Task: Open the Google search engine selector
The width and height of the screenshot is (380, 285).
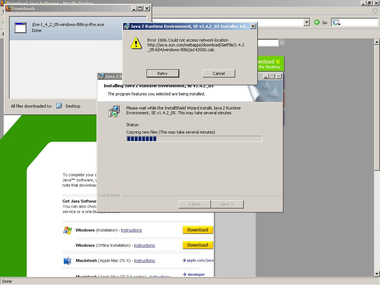Action: [x=337, y=23]
